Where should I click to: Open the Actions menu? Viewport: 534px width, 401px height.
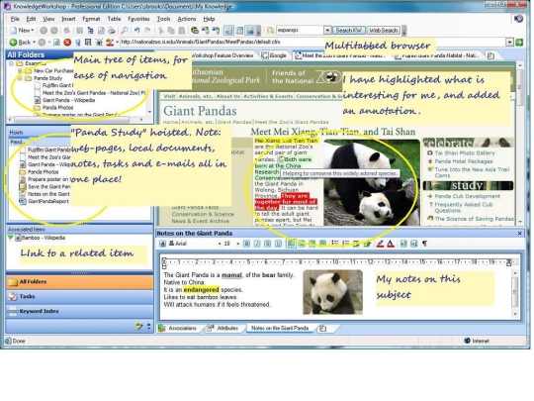pos(187,19)
